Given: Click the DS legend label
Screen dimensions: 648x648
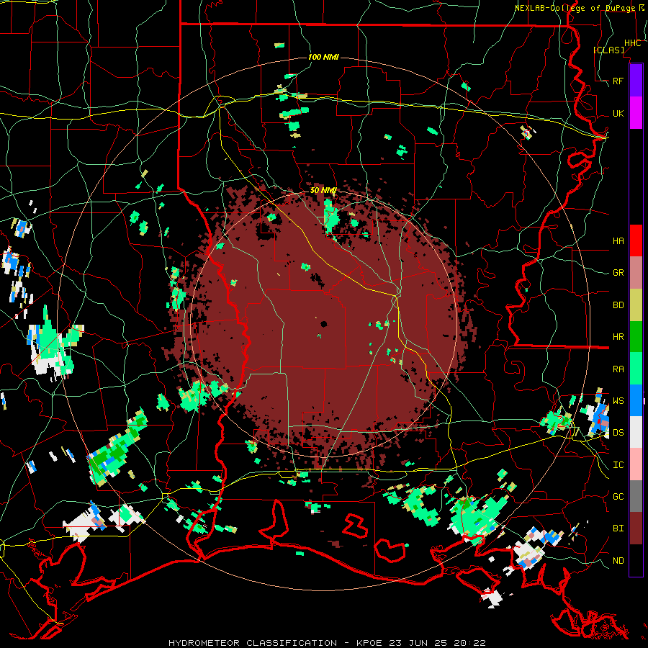Looking at the screenshot, I should click(x=618, y=433).
